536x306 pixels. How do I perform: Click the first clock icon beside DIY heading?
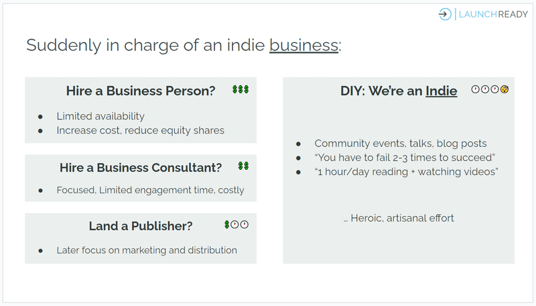476,89
